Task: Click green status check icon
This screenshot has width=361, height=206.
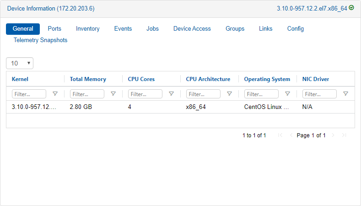Action: pos(351,8)
